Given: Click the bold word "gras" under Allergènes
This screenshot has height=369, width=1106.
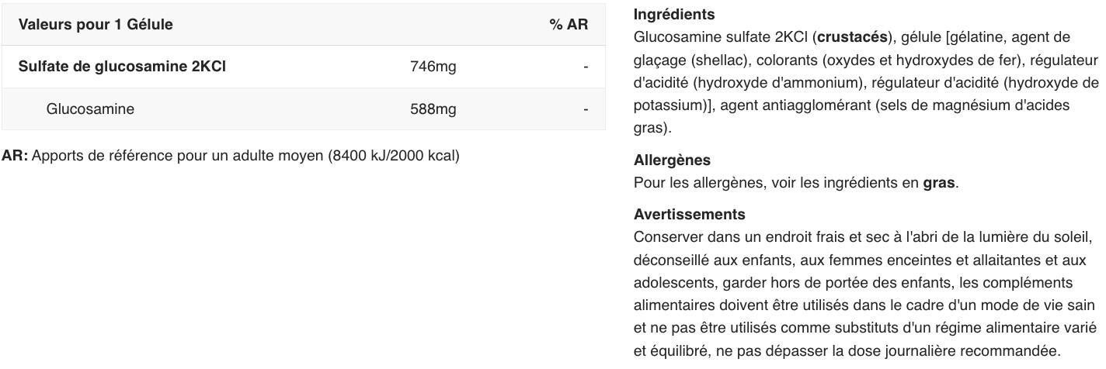Looking at the screenshot, I should point(939,183).
